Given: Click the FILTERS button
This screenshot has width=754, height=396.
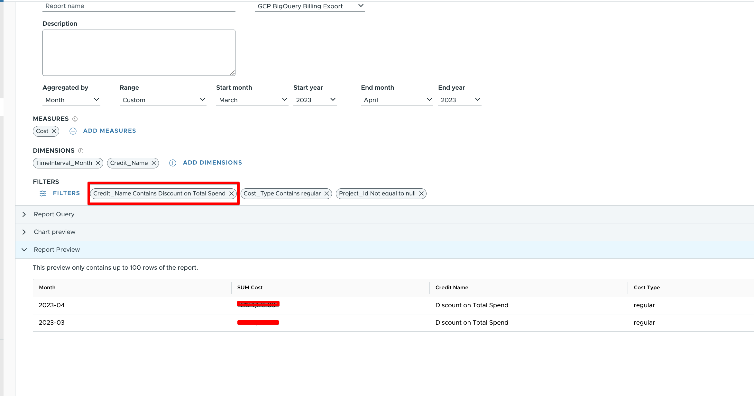Looking at the screenshot, I should coord(66,193).
